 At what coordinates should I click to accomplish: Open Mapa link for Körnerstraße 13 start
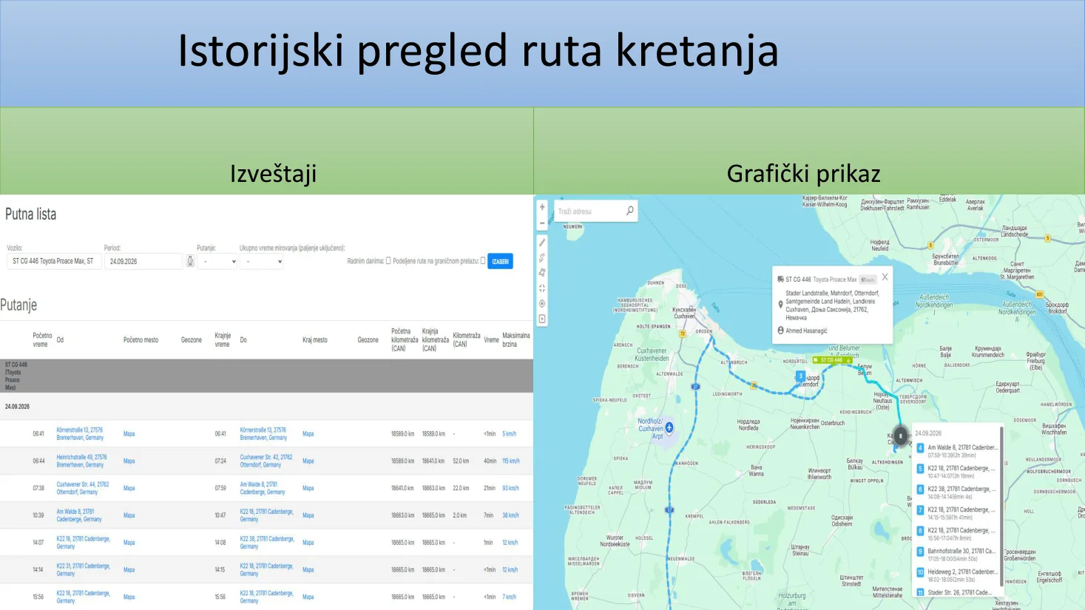click(x=129, y=434)
